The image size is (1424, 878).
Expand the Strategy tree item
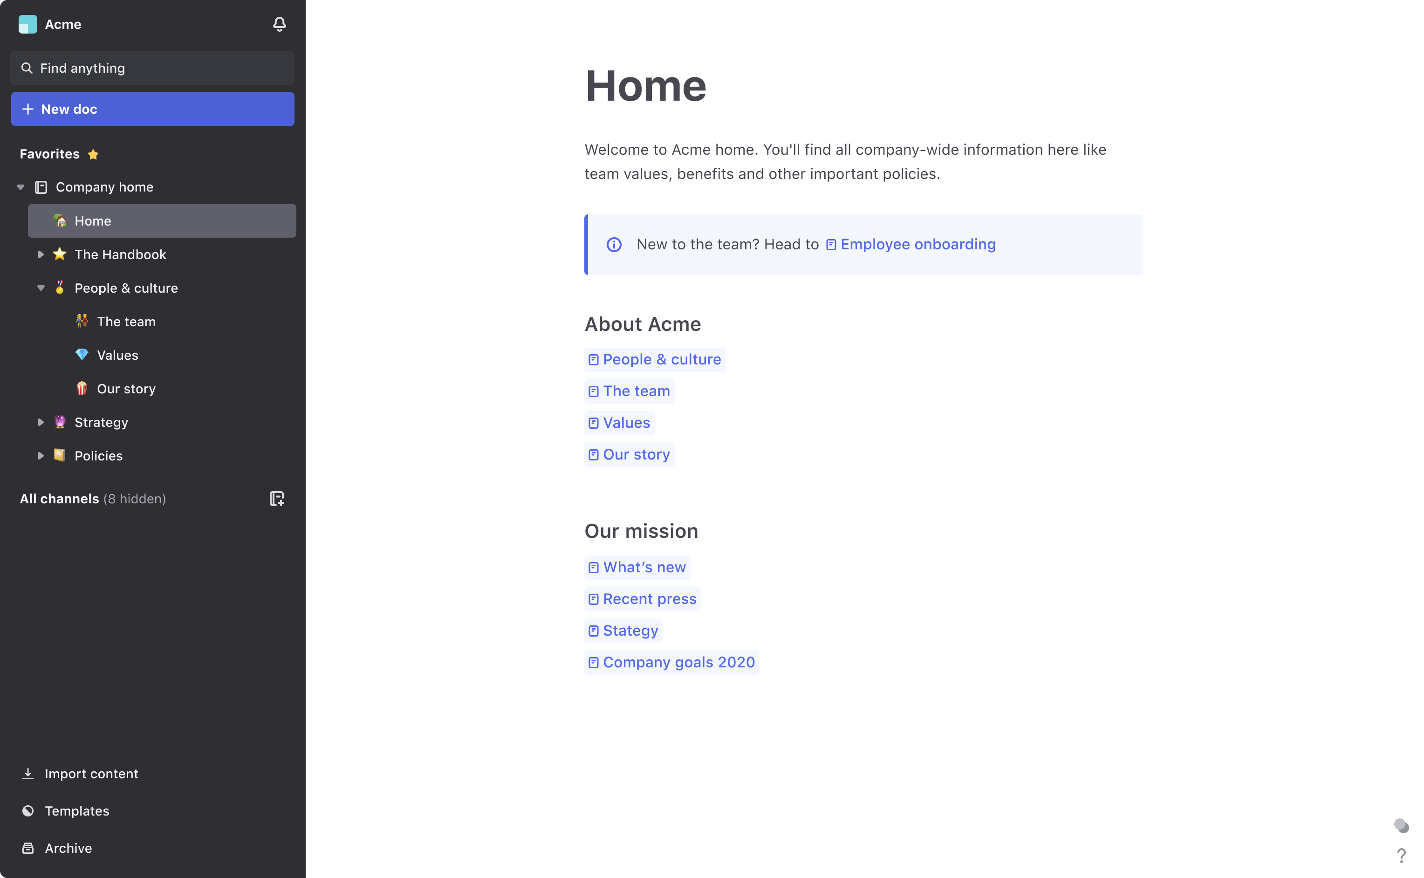pos(41,422)
